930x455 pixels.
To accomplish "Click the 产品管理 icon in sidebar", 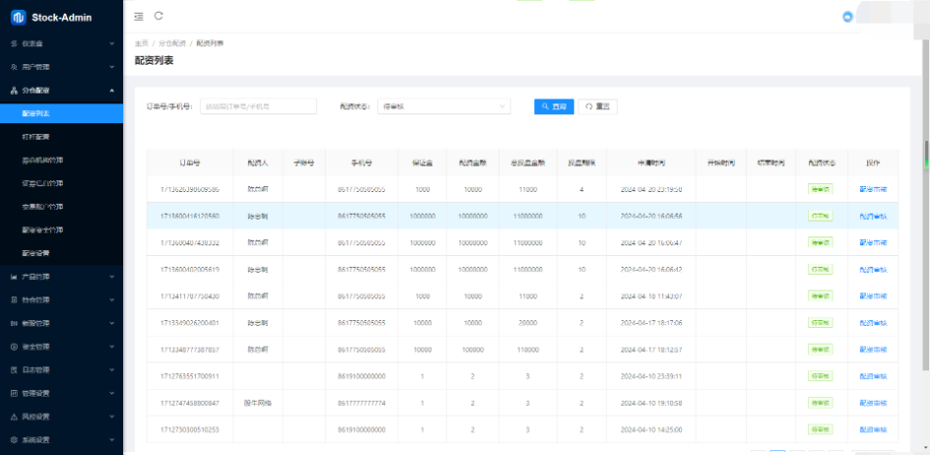I will pos(14,277).
